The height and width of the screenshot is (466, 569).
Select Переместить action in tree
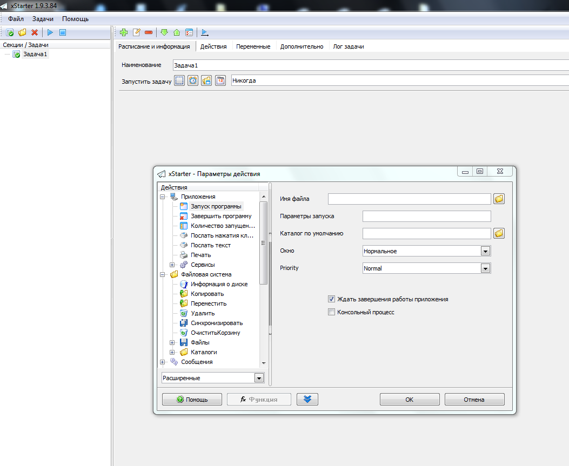pos(208,304)
